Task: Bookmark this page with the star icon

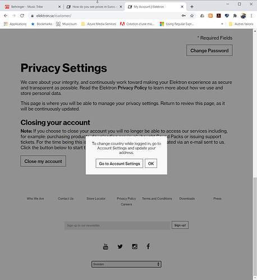Action: (192, 16)
